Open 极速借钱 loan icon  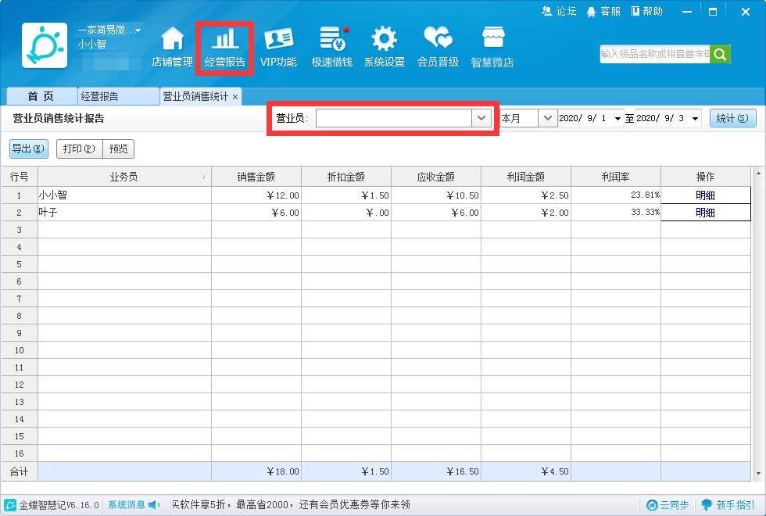tap(332, 47)
